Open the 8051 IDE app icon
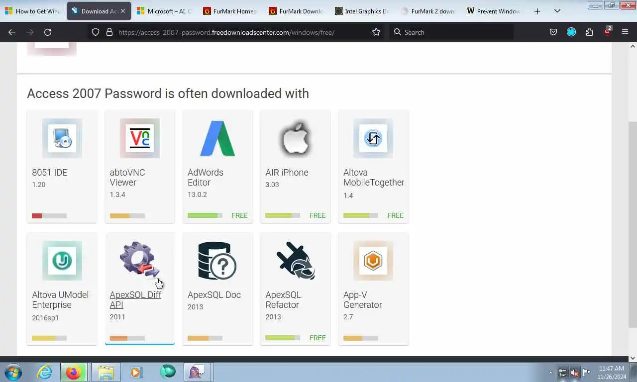Viewport: 637px width, 382px height. 62,138
